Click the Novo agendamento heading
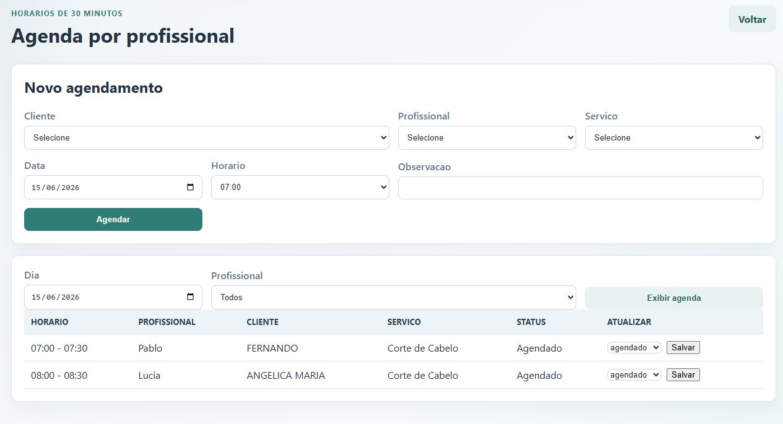Image resolution: width=783 pixels, height=424 pixels. (93, 88)
